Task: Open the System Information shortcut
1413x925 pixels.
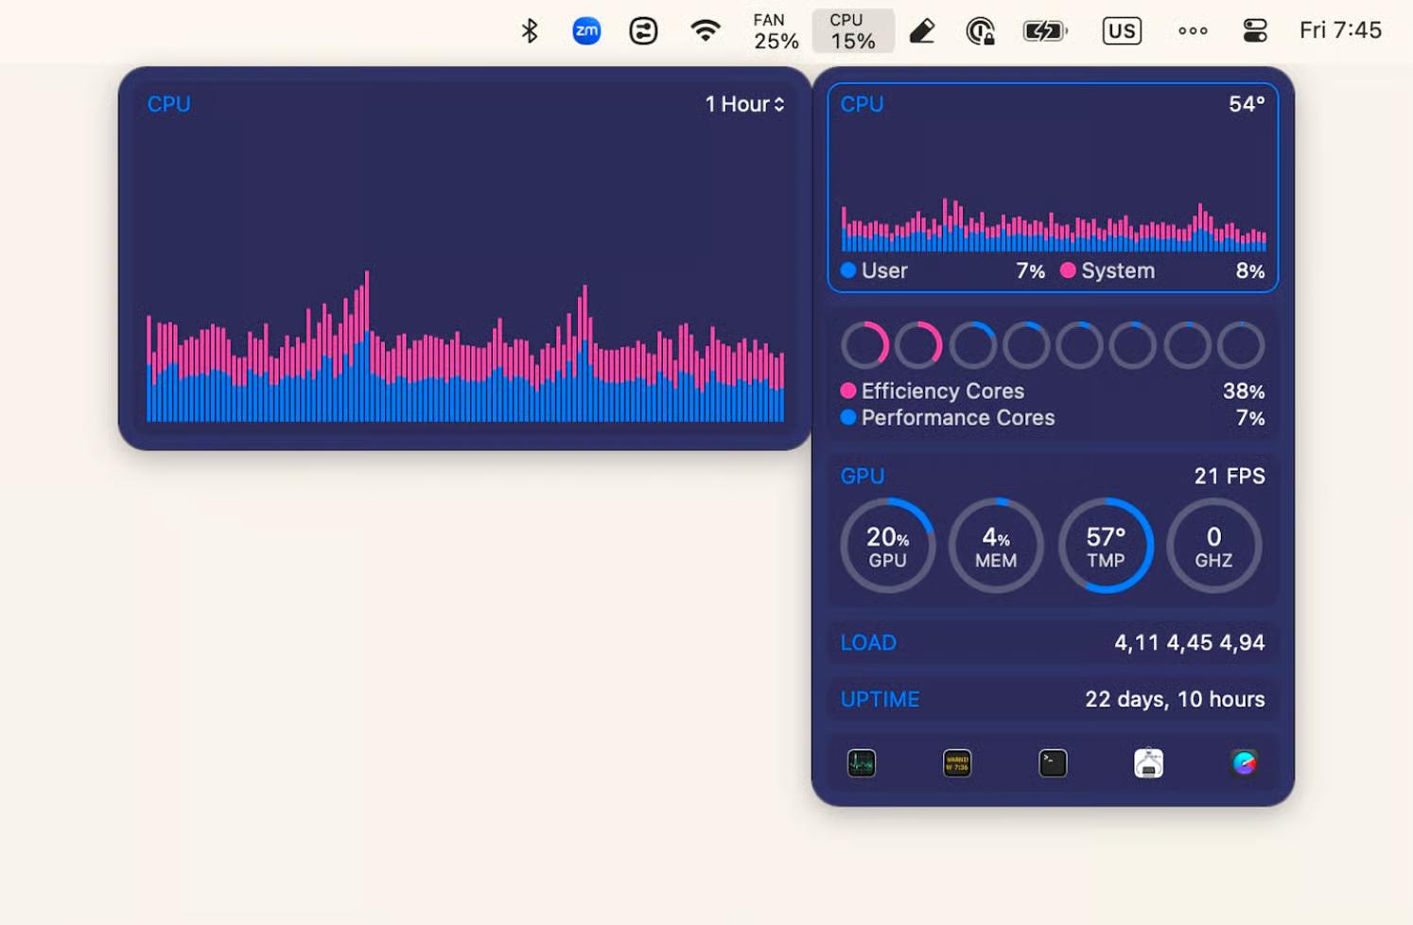Action: (1148, 763)
